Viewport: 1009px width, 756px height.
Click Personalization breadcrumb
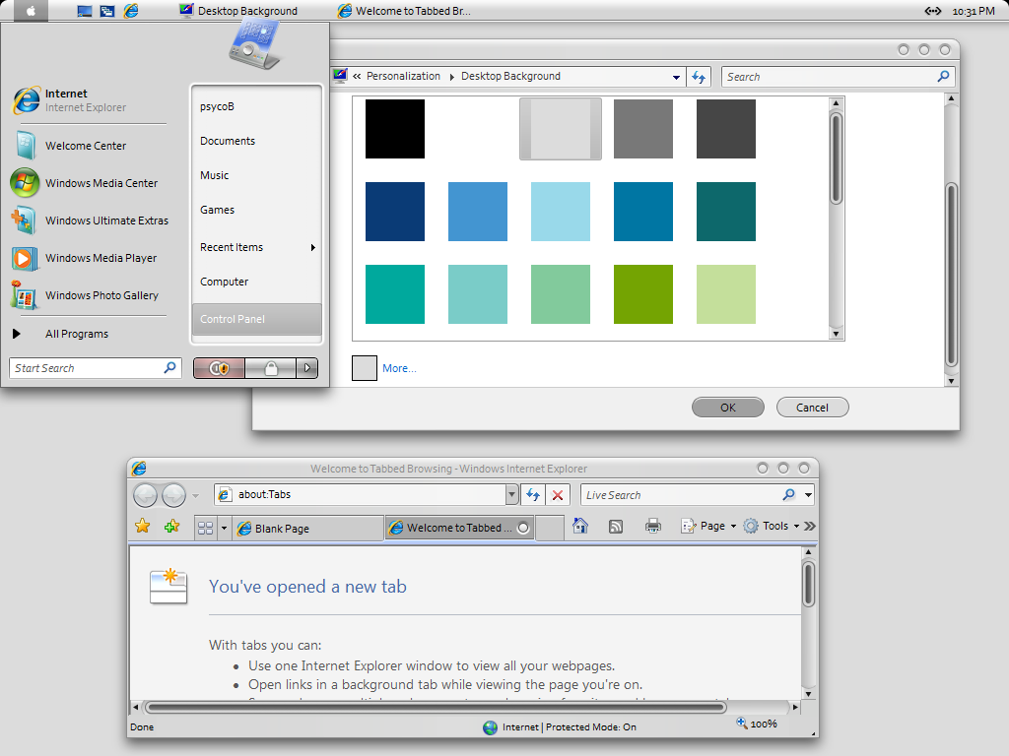403,76
